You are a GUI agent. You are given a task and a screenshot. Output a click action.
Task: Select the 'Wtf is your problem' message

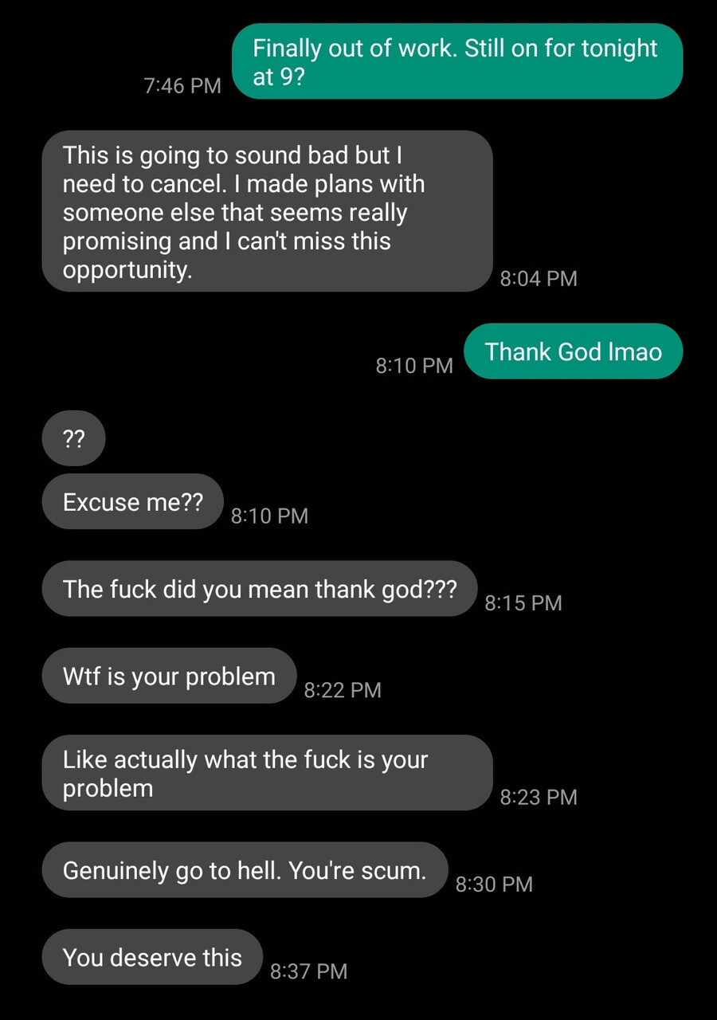(x=169, y=676)
